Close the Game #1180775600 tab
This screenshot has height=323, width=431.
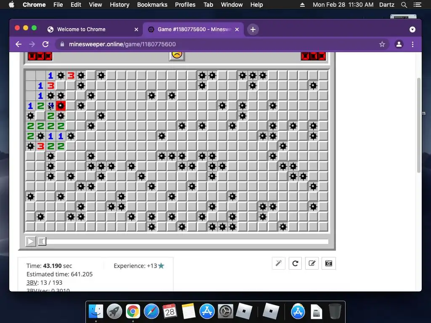(237, 29)
